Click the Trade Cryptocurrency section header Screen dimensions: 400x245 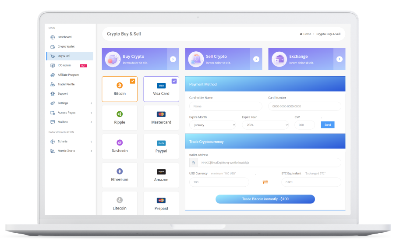coord(265,141)
